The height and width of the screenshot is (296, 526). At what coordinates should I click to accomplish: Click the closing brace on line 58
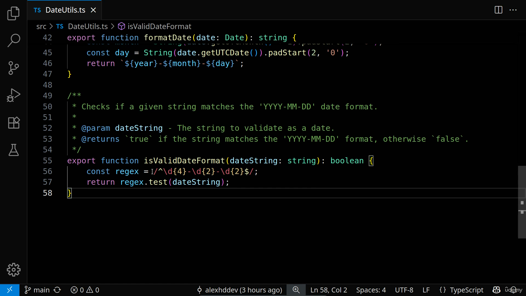tap(69, 193)
